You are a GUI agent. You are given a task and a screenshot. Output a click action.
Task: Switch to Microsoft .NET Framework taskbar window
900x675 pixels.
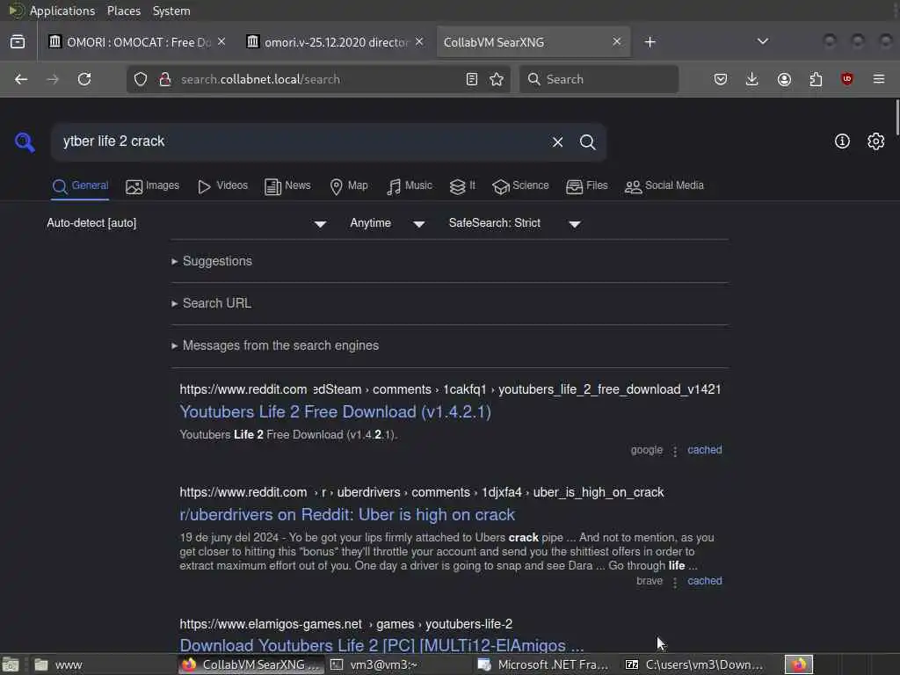coord(543,664)
